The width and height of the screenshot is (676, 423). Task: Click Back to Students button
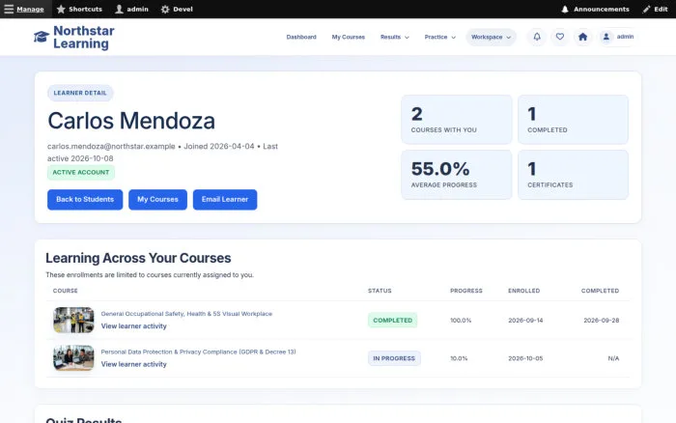click(85, 200)
